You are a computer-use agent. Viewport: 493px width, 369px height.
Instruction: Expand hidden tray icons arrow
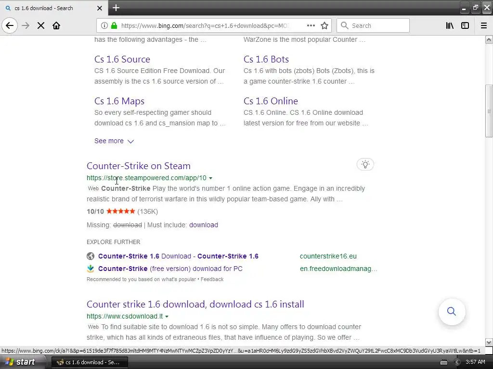(x=457, y=362)
